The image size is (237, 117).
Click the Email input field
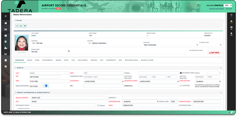coord(151,105)
